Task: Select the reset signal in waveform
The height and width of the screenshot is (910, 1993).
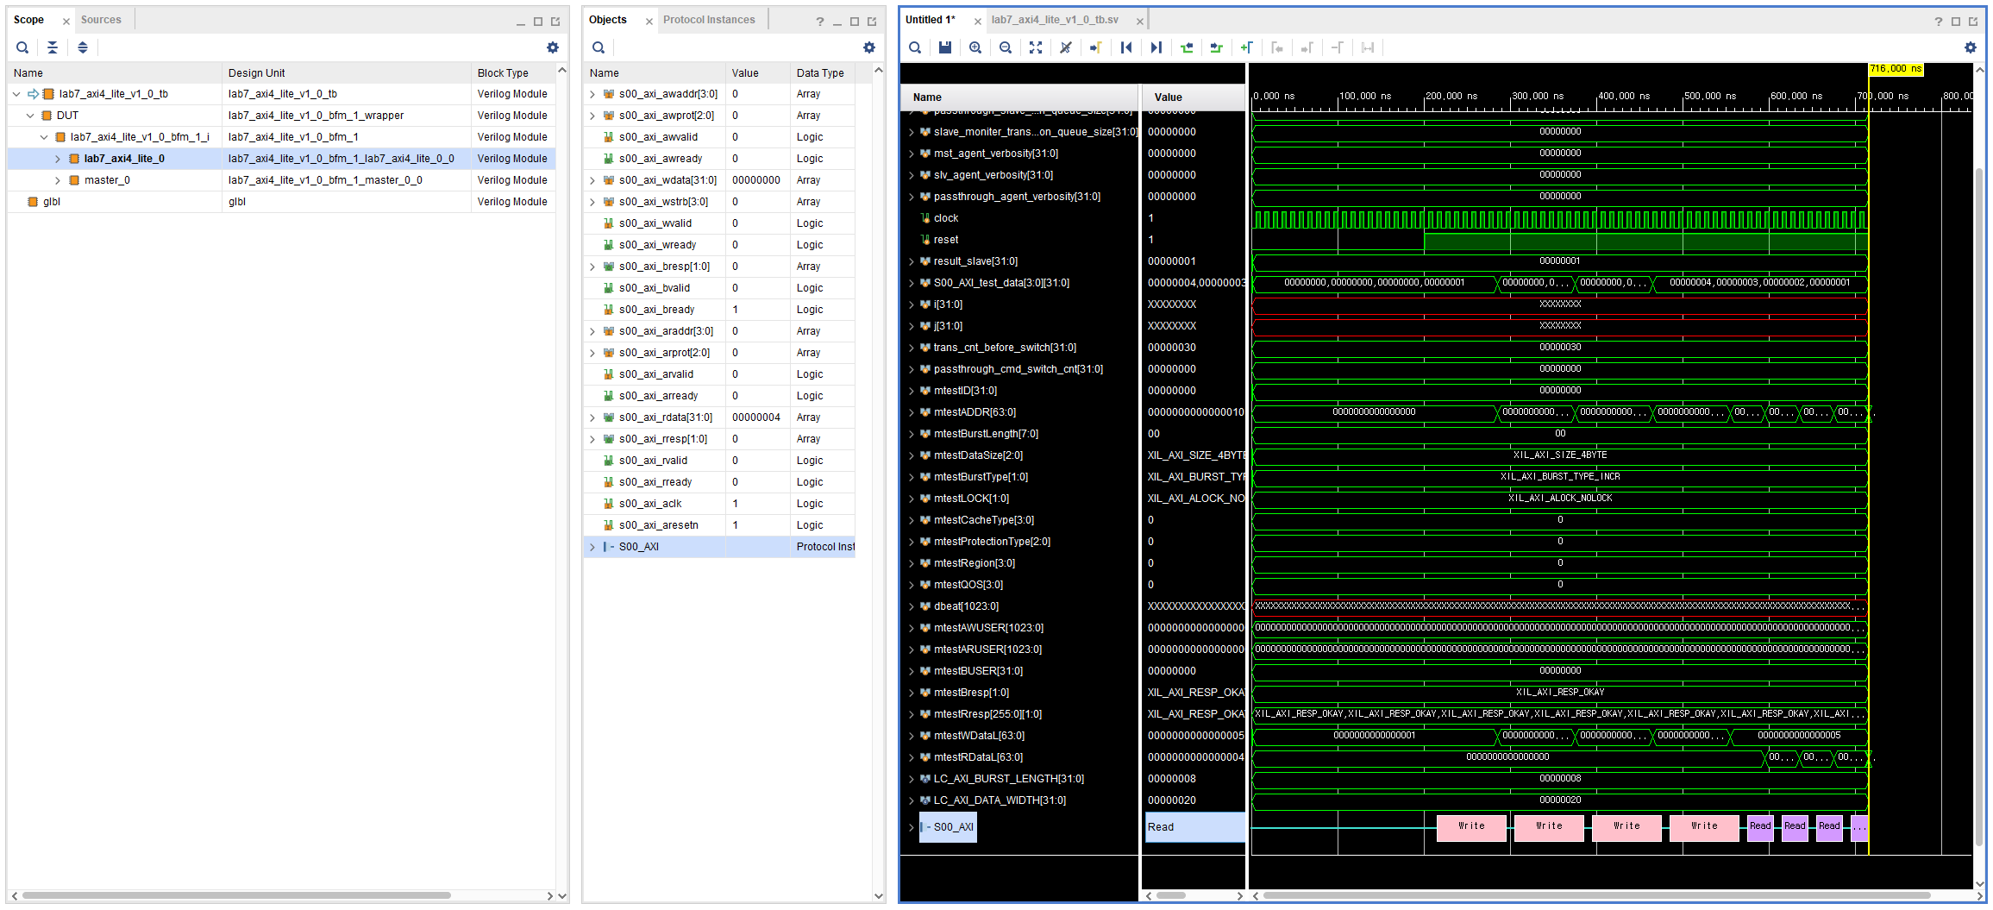Action: click(946, 240)
